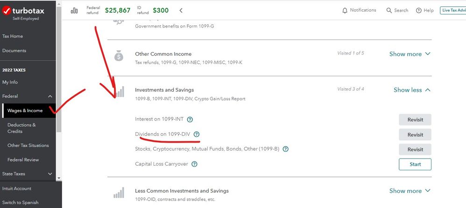Open help icon next to Interest on 1099-INT
Image resolution: width=466 pixels, height=208 pixels.
pos(190,120)
